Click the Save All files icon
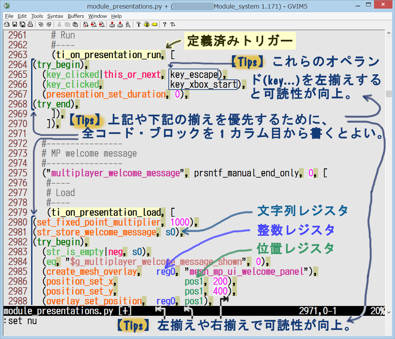The image size is (395, 339). point(22,24)
